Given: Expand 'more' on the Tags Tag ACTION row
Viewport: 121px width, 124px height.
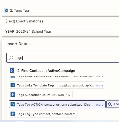Looking at the screenshot, I should (x=100, y=105).
